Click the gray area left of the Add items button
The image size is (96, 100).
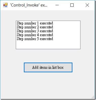pos(12,67)
